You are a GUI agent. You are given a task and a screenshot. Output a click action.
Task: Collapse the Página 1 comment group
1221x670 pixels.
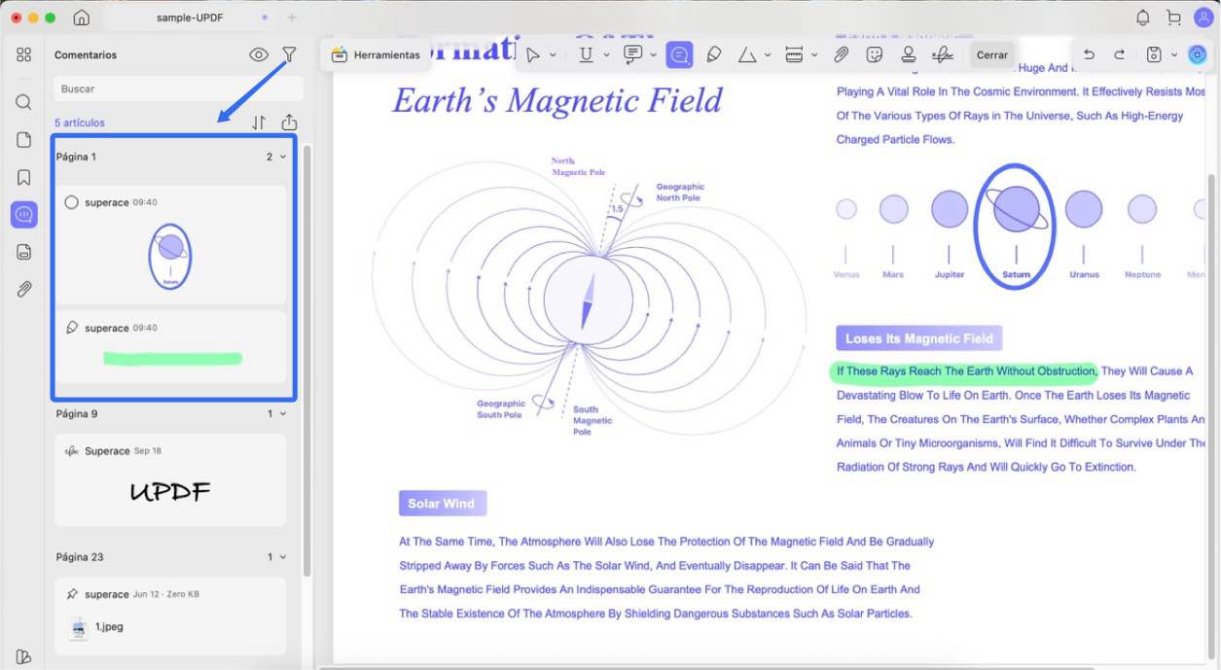[x=283, y=157]
